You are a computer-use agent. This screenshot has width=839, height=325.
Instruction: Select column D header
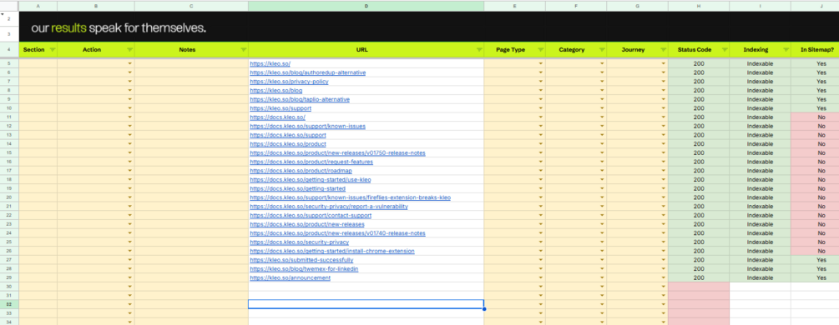pos(366,6)
